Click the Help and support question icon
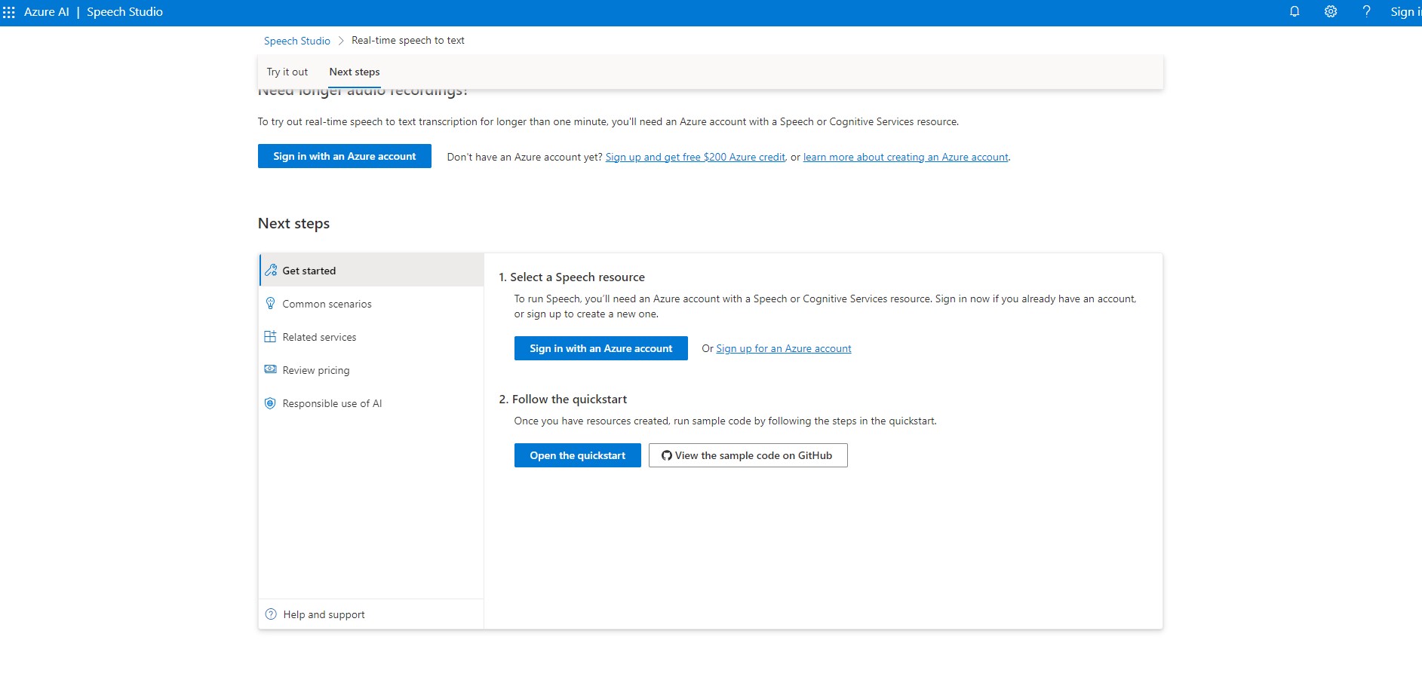The height and width of the screenshot is (695, 1422). (x=271, y=614)
